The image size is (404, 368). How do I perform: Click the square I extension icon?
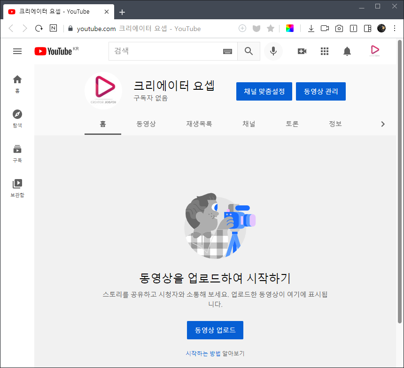[x=353, y=28]
